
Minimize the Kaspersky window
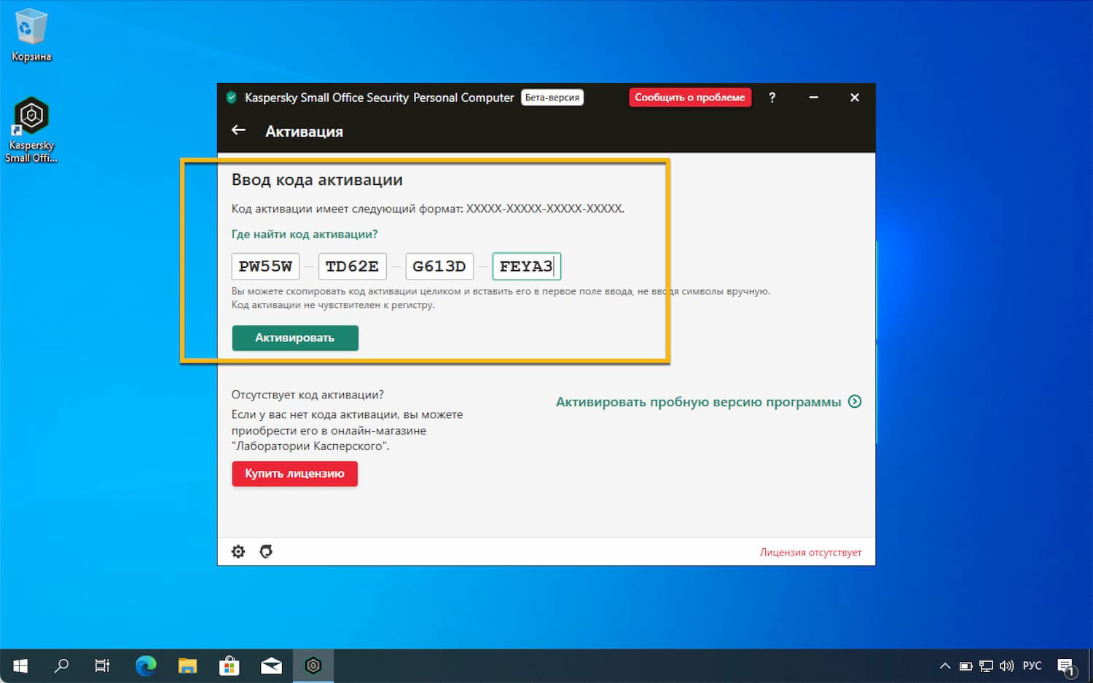point(813,97)
